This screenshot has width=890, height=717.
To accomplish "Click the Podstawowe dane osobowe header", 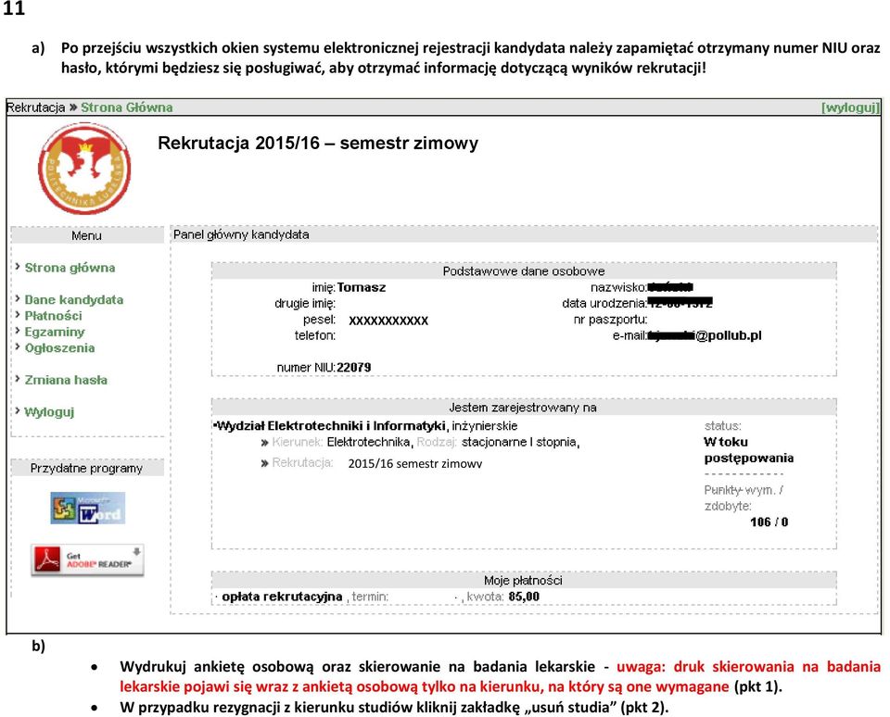I will 524,271.
